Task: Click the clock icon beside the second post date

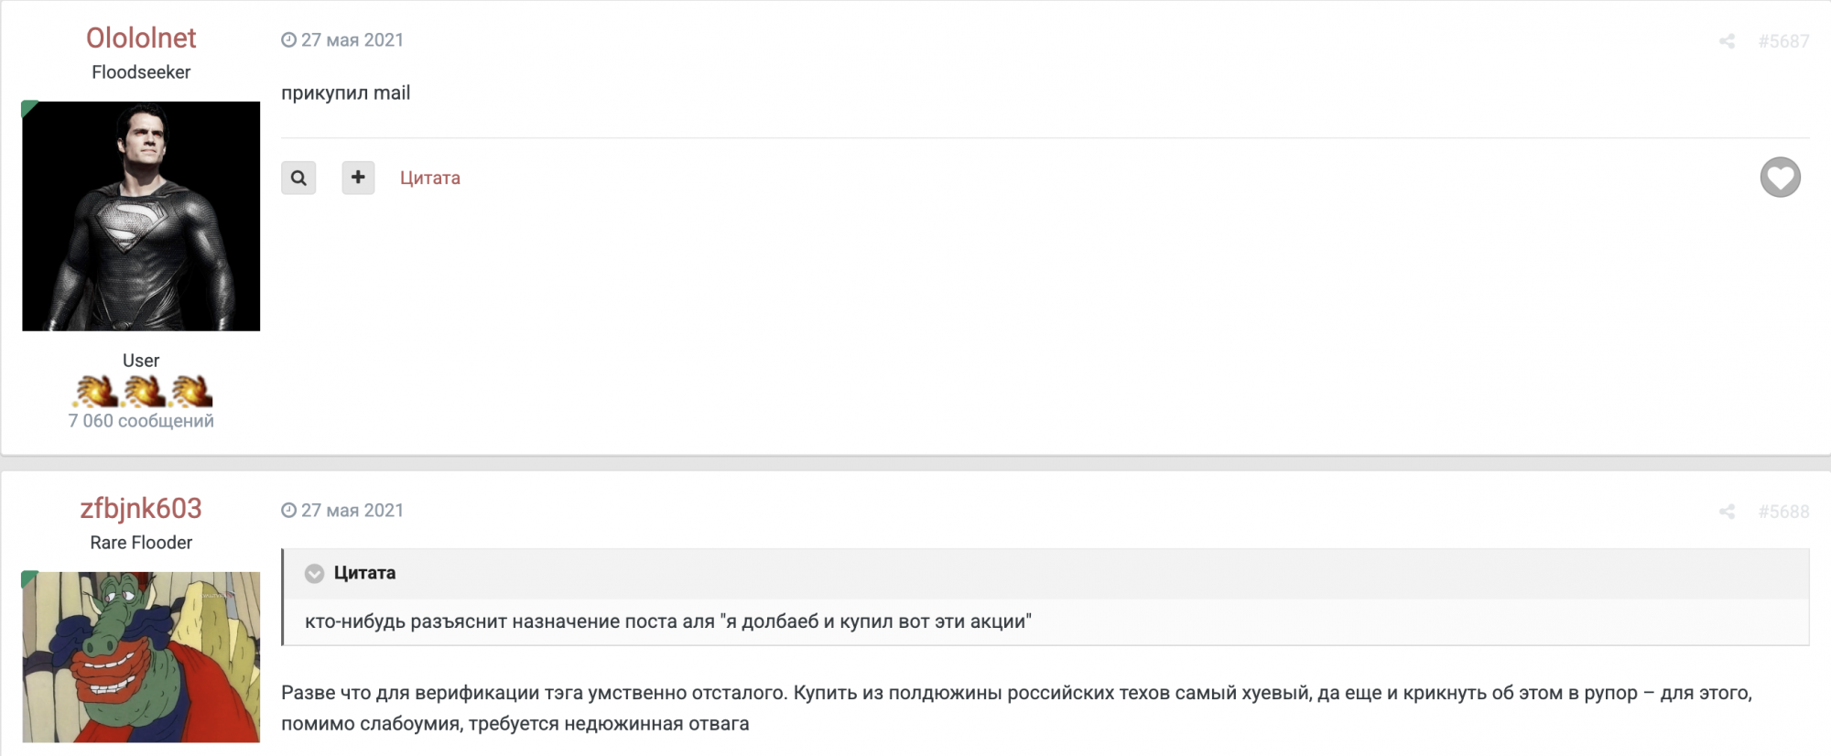Action: [289, 510]
